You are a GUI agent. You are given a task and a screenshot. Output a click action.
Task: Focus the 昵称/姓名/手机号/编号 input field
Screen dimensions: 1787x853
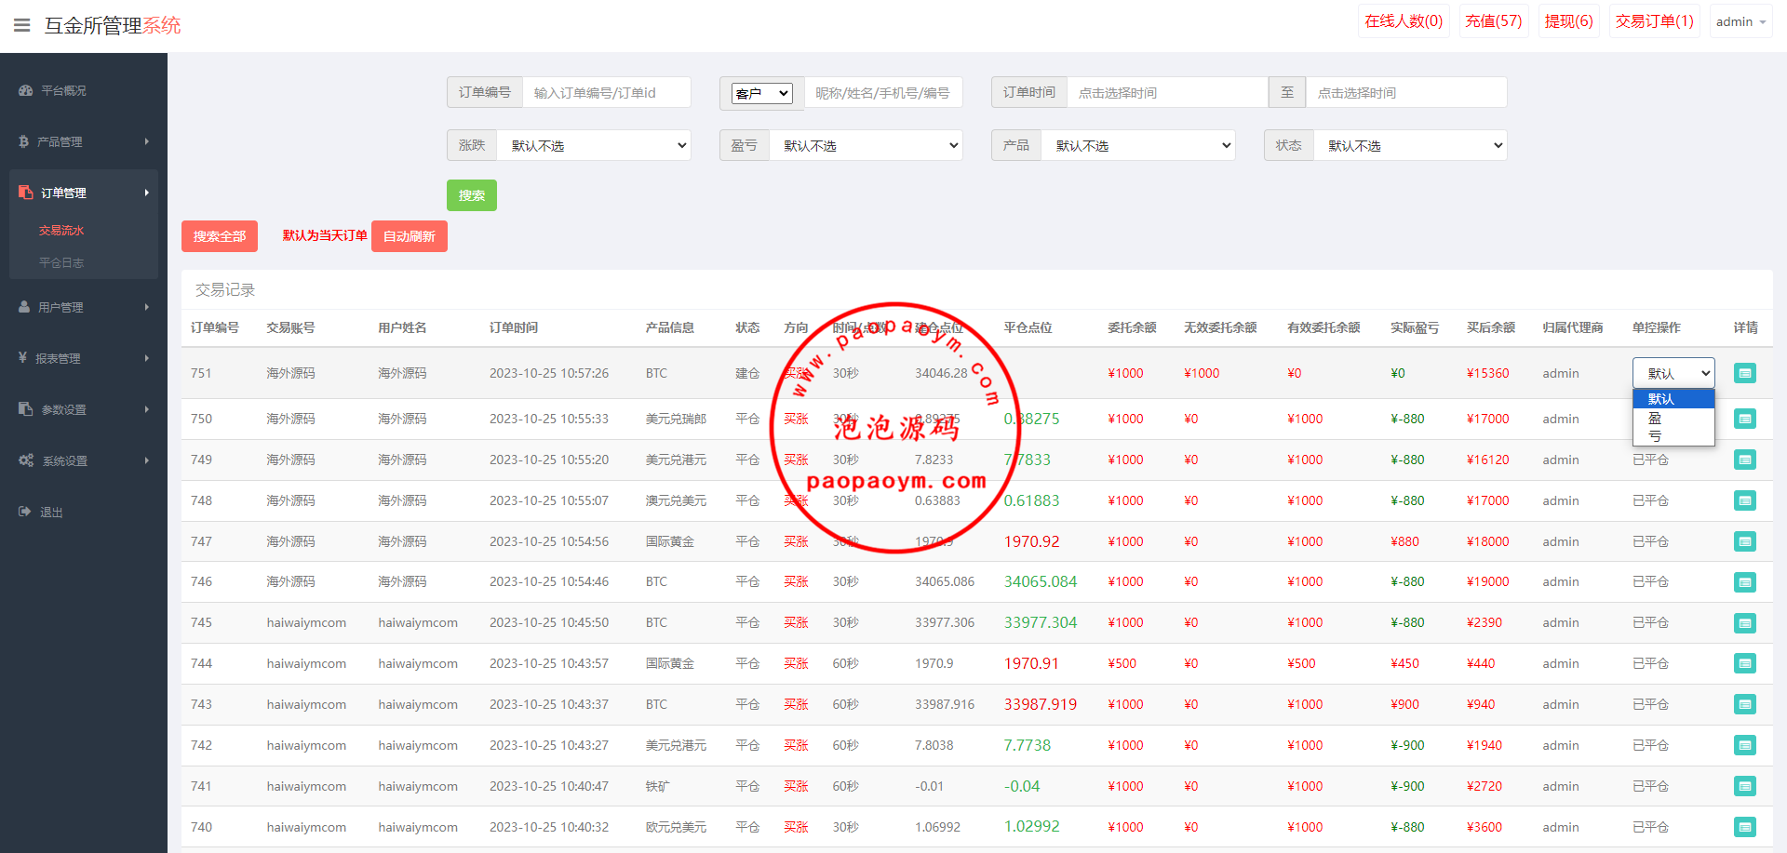point(883,93)
